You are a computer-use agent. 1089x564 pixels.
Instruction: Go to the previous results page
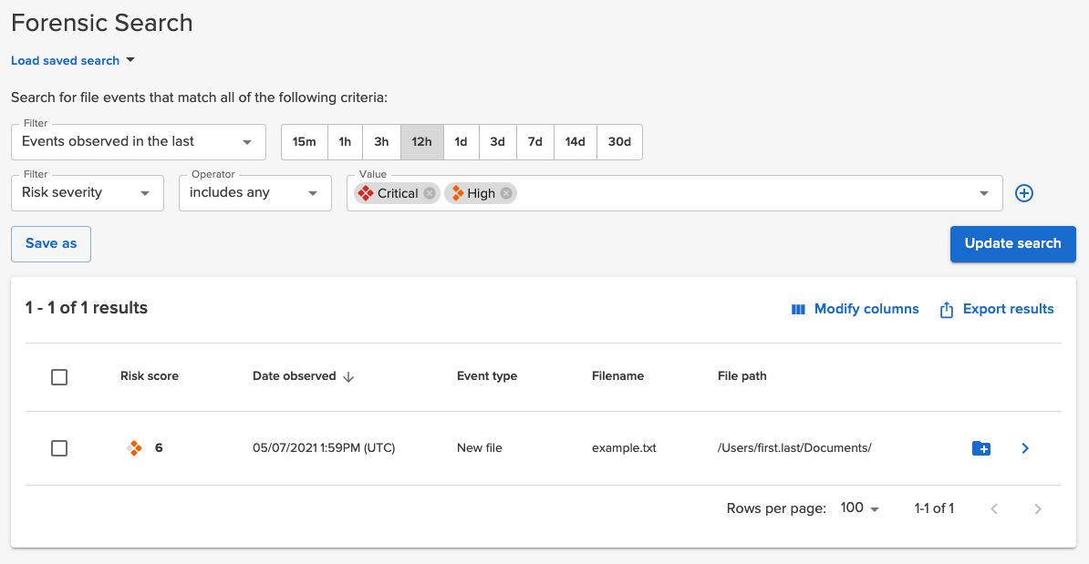(x=993, y=508)
